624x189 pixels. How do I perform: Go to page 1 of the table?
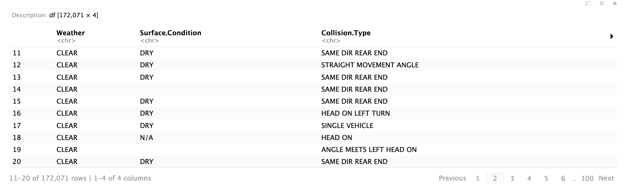point(478,178)
